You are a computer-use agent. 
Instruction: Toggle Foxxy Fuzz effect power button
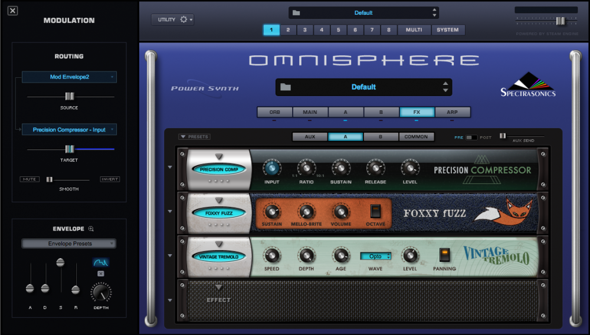(219, 213)
